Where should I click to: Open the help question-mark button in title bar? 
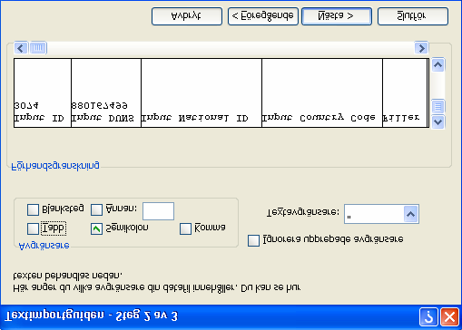[428, 317]
